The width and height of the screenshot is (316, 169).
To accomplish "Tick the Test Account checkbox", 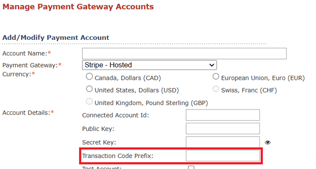I will 191,168.
